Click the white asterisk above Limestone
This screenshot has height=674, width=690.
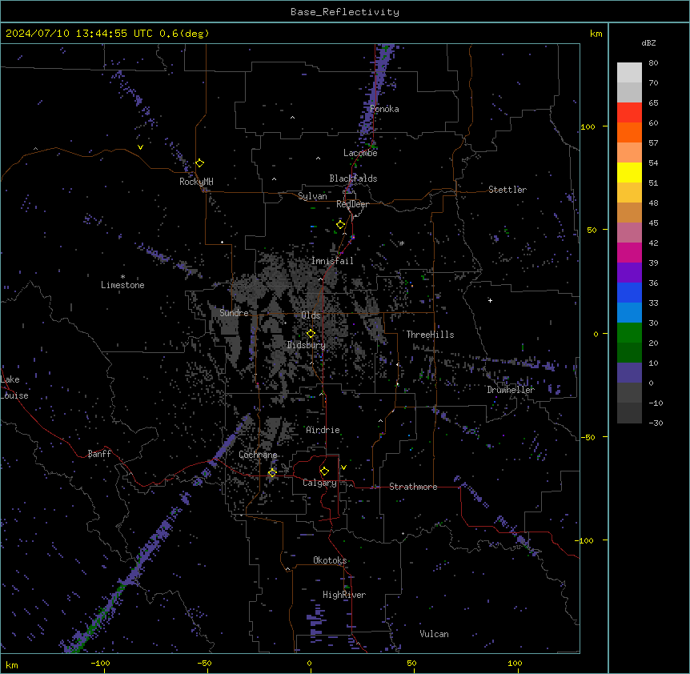tap(122, 277)
